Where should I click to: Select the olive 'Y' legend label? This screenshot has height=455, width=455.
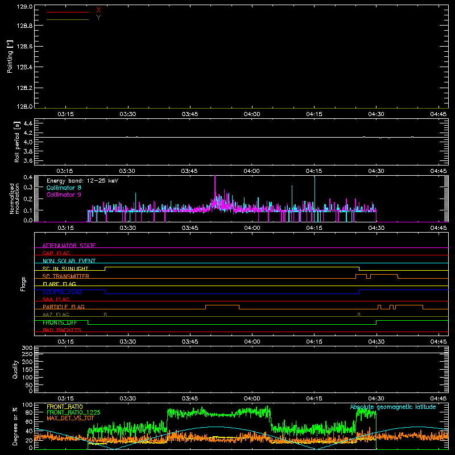98,18
